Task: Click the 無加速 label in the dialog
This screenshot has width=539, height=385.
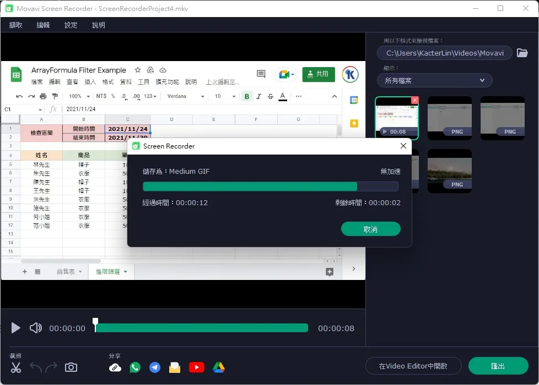Action: click(x=390, y=171)
